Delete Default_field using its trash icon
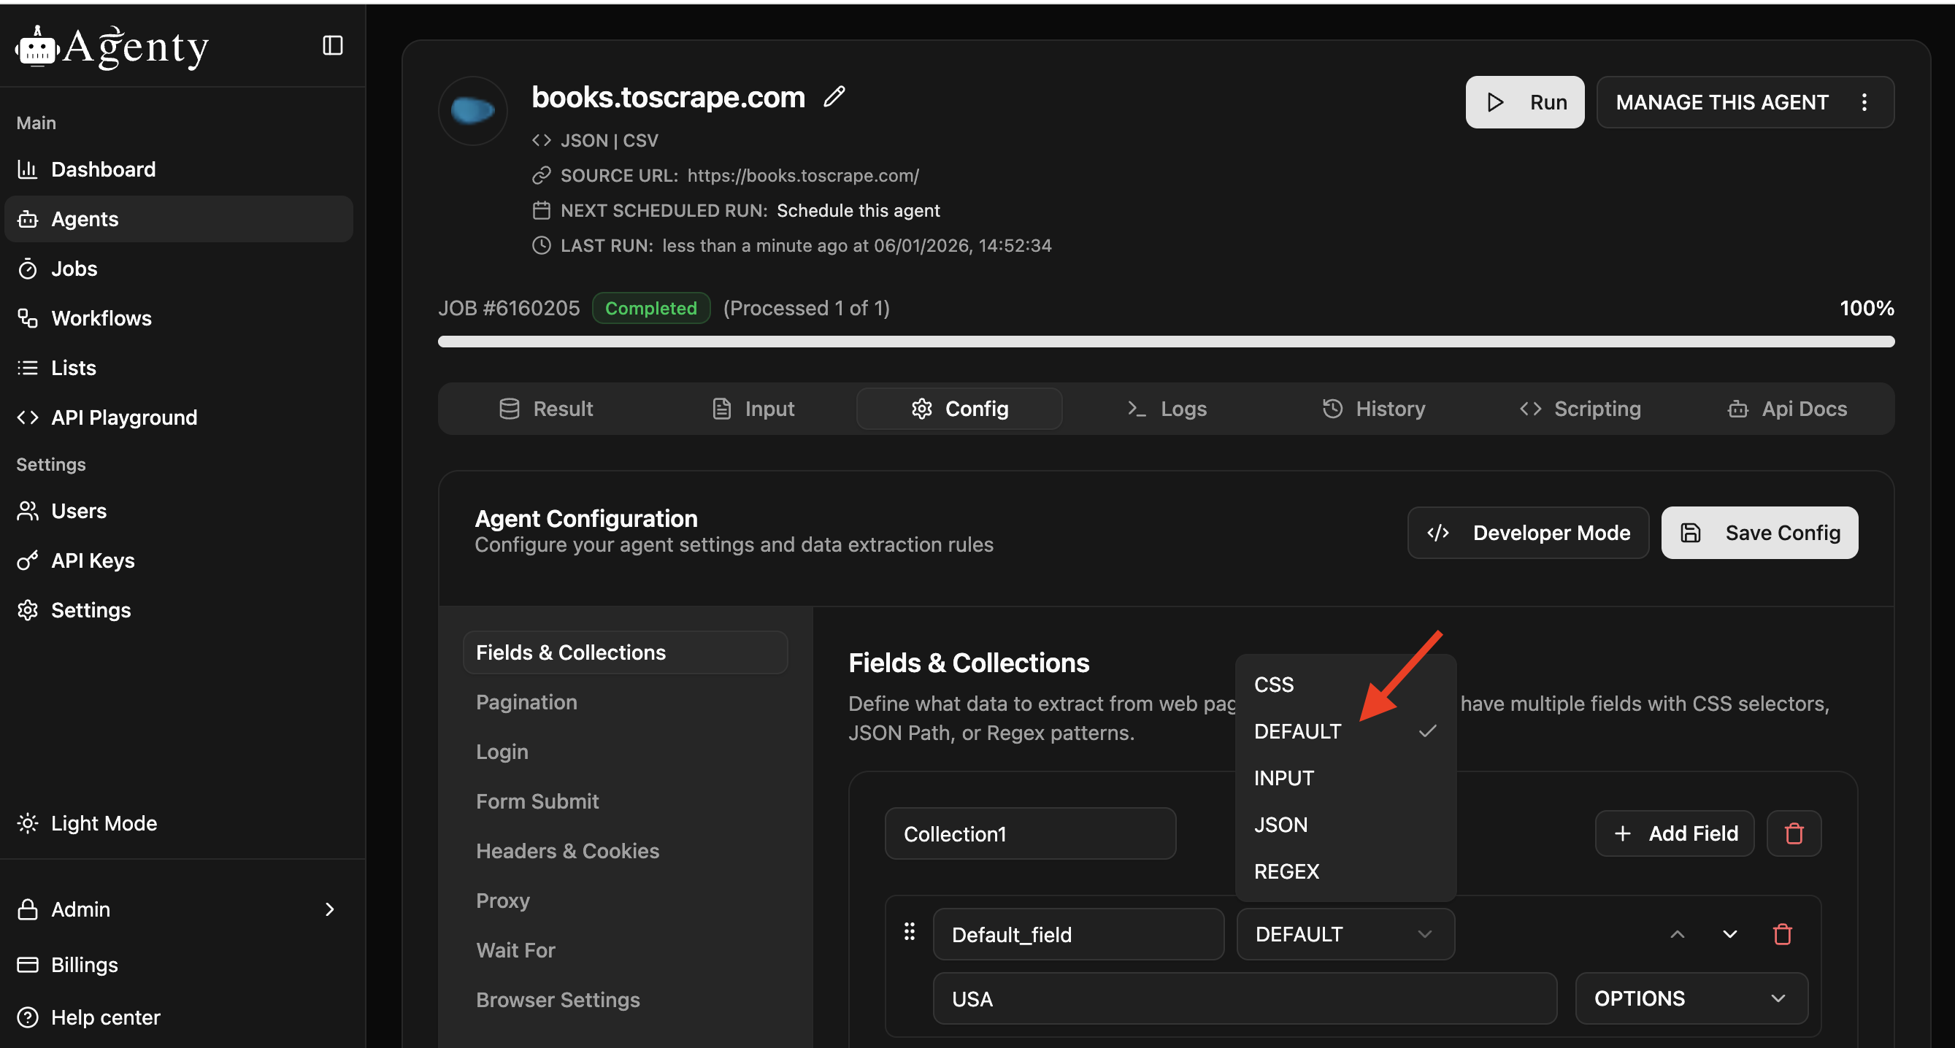Viewport: 1955px width, 1048px height. click(x=1782, y=934)
